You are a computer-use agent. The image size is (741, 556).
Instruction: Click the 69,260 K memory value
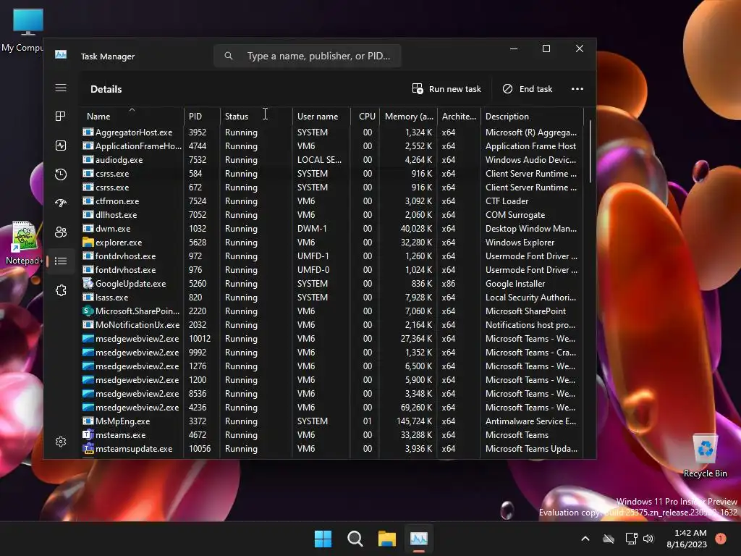coord(416,407)
